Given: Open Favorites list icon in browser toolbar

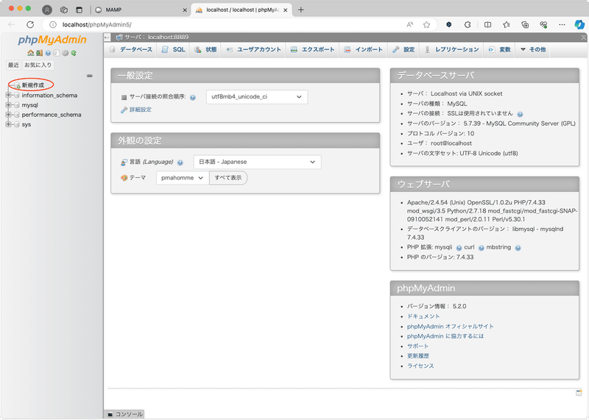Looking at the screenshot, I should tap(507, 25).
